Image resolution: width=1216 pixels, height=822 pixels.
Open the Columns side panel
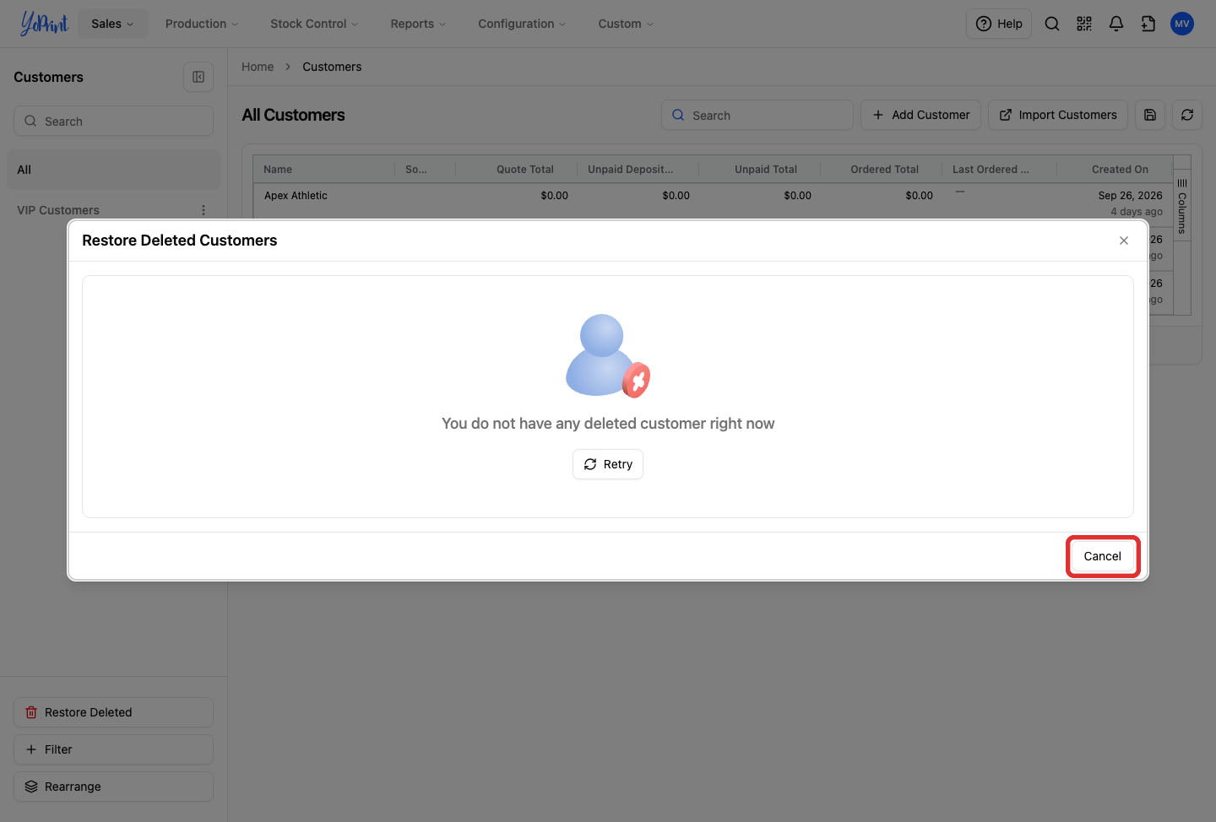coord(1182,207)
